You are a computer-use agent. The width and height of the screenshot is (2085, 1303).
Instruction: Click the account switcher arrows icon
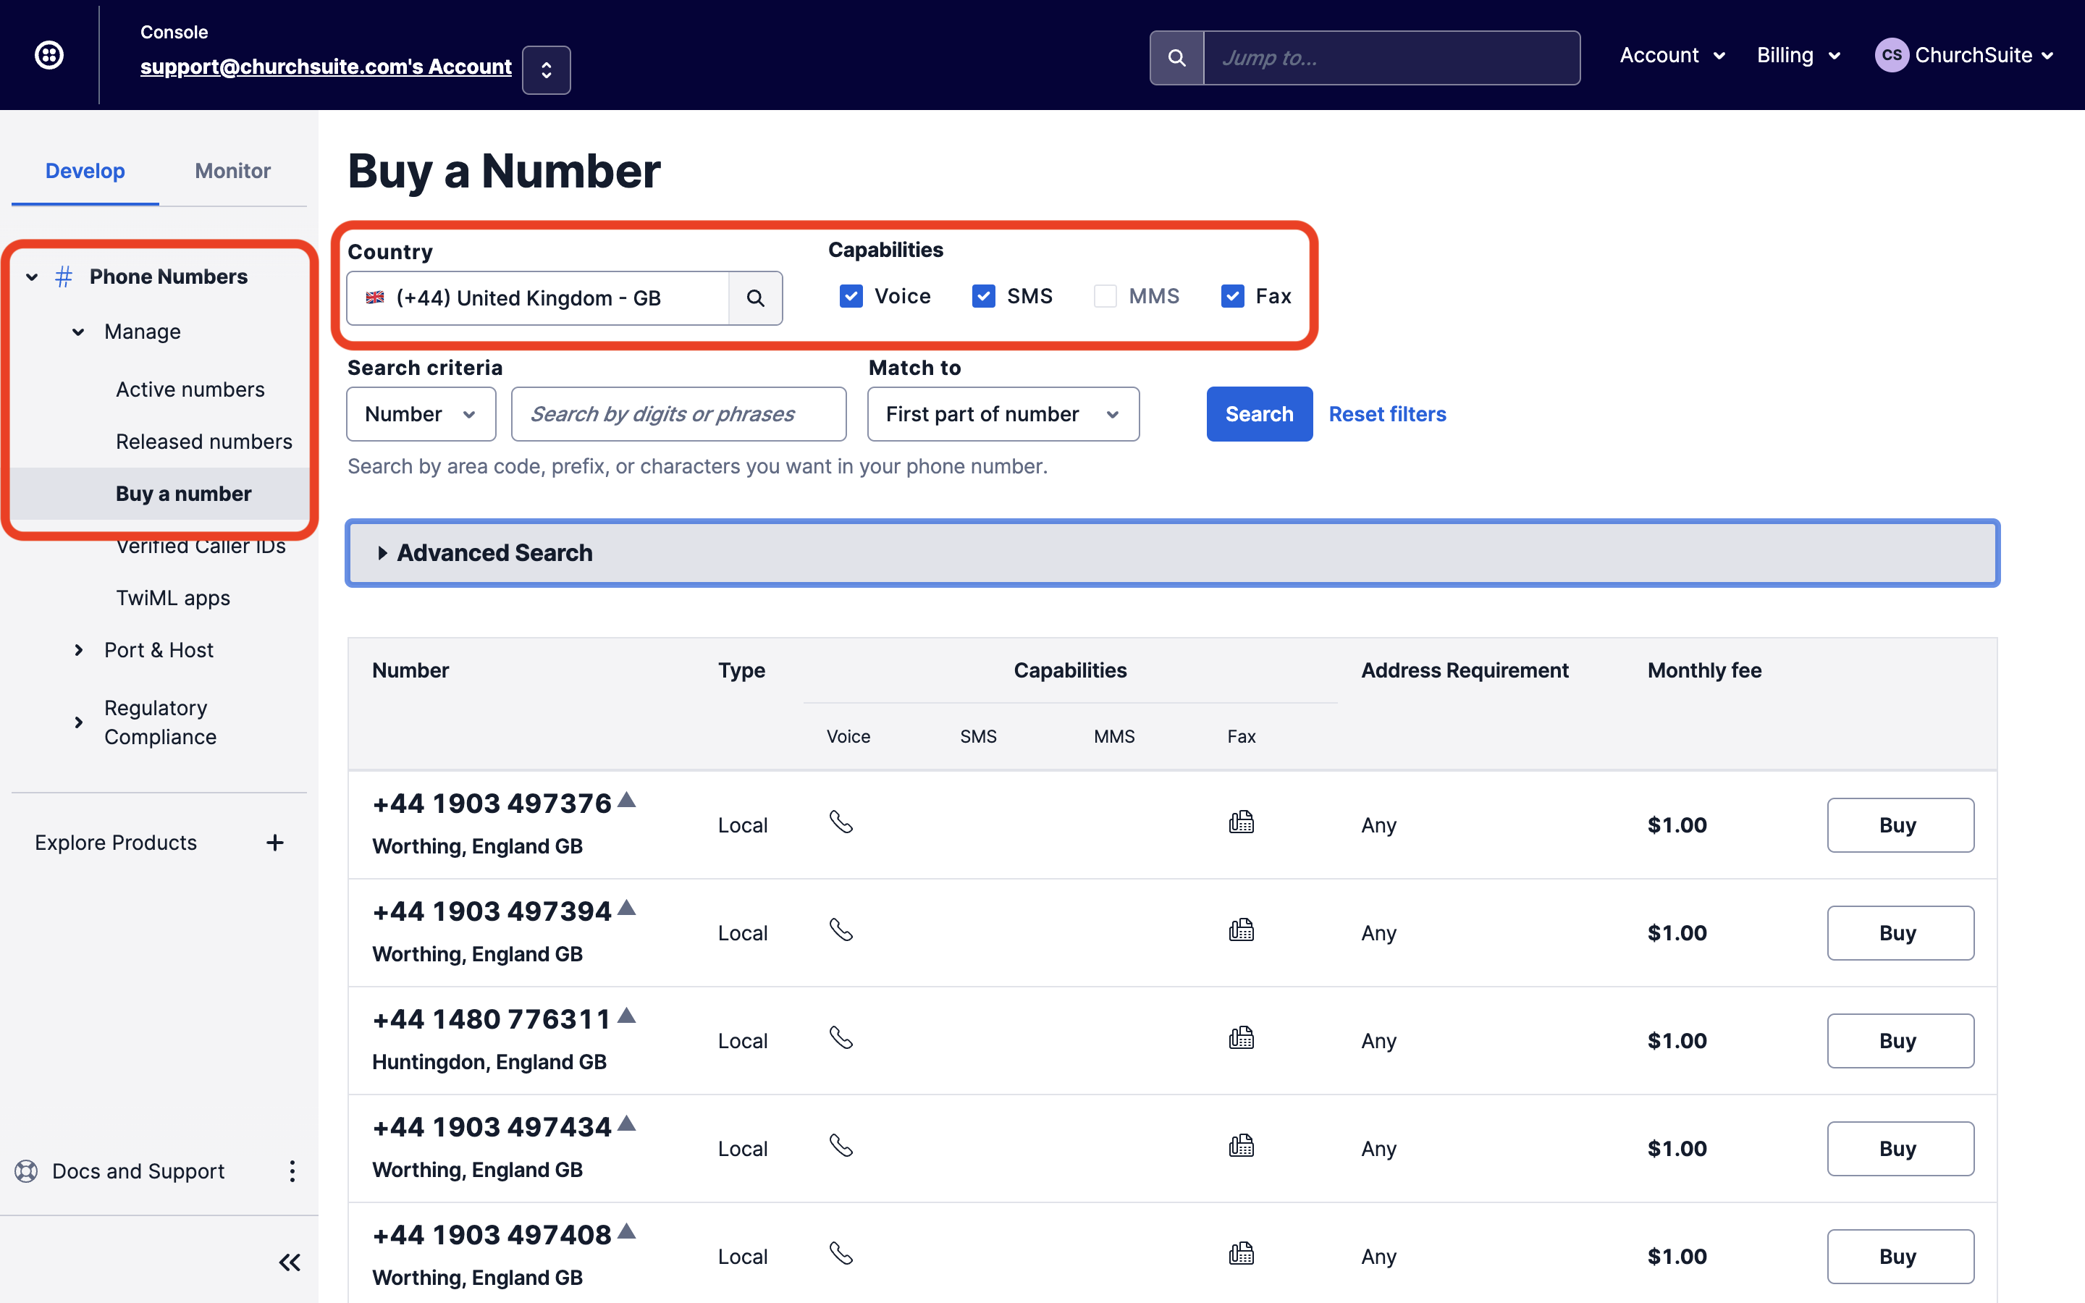pyautogui.click(x=547, y=69)
